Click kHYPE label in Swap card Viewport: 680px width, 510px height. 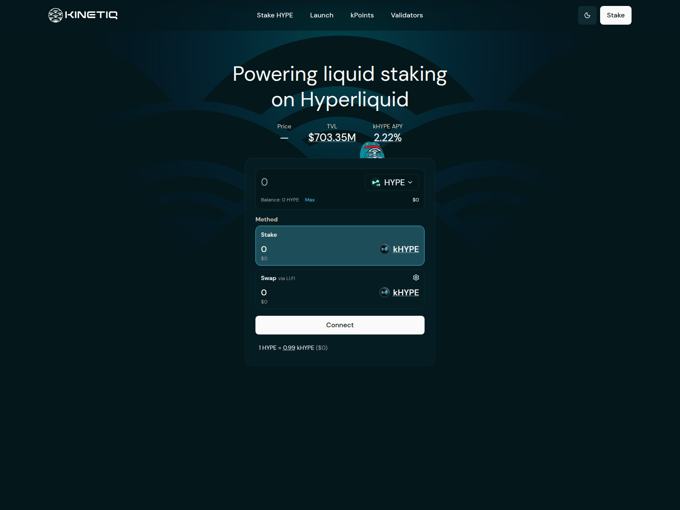click(406, 293)
